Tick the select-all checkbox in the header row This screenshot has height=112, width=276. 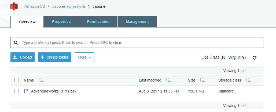point(17,80)
